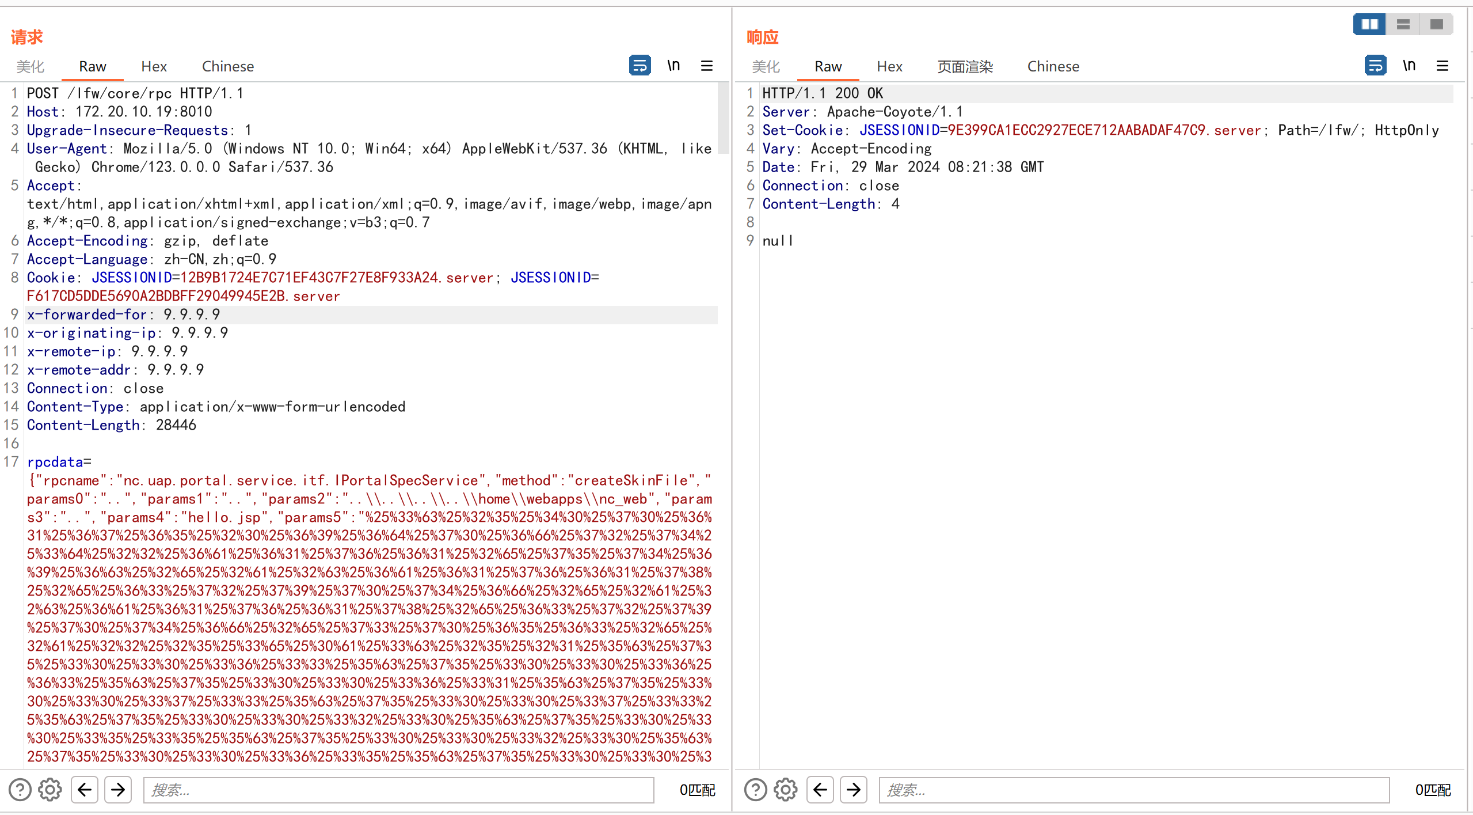This screenshot has height=815, width=1473.
Task: Click response pane \n non-printable characters icon
Action: click(1409, 66)
